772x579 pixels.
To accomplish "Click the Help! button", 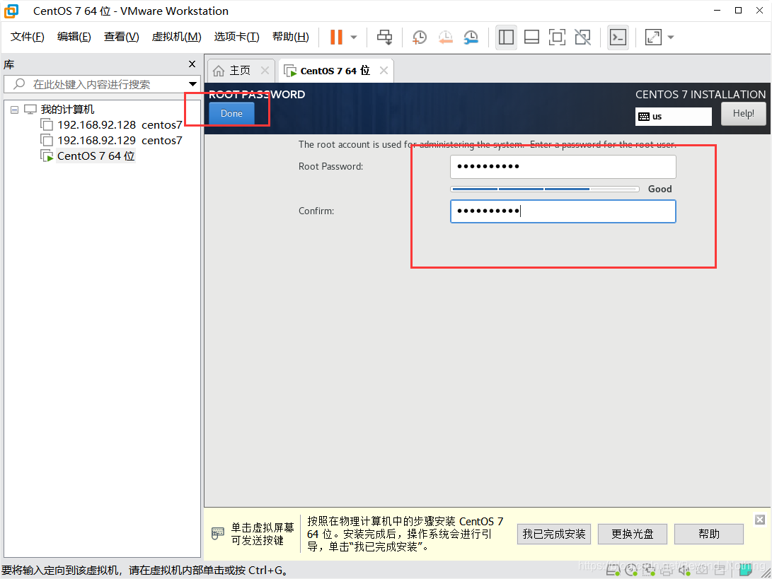I will pyautogui.click(x=744, y=114).
